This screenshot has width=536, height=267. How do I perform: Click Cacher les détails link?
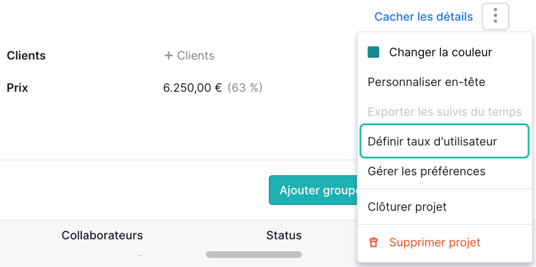[423, 17]
